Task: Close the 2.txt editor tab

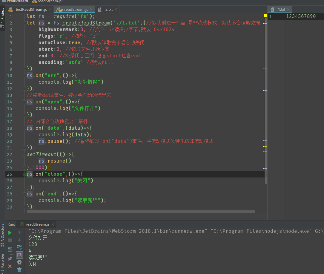Action: tap(116, 10)
